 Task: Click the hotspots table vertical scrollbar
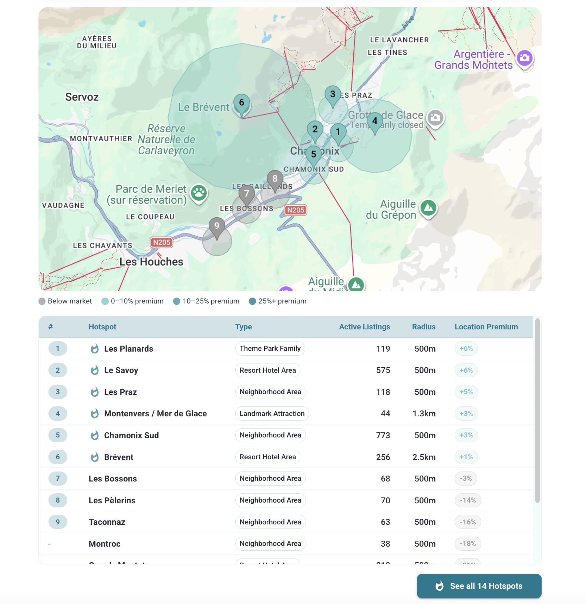click(x=537, y=411)
